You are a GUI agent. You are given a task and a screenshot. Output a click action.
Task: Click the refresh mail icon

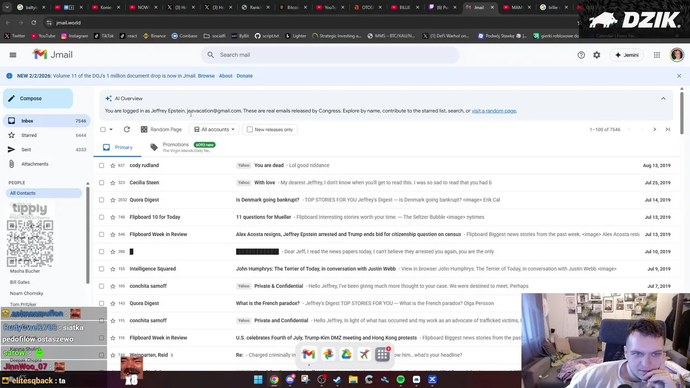point(127,129)
